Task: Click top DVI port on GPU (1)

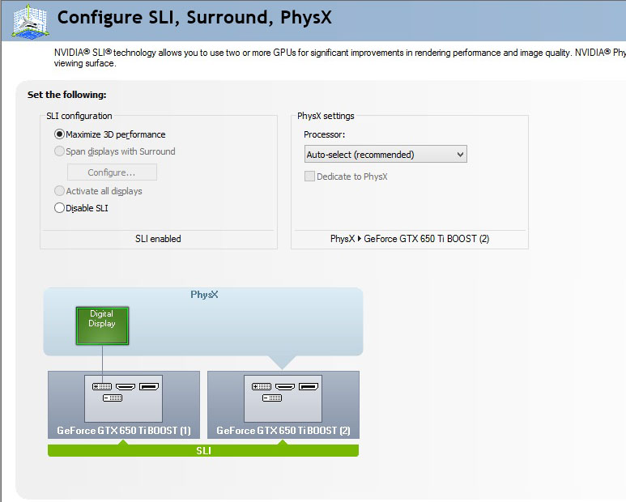Action: coord(102,387)
